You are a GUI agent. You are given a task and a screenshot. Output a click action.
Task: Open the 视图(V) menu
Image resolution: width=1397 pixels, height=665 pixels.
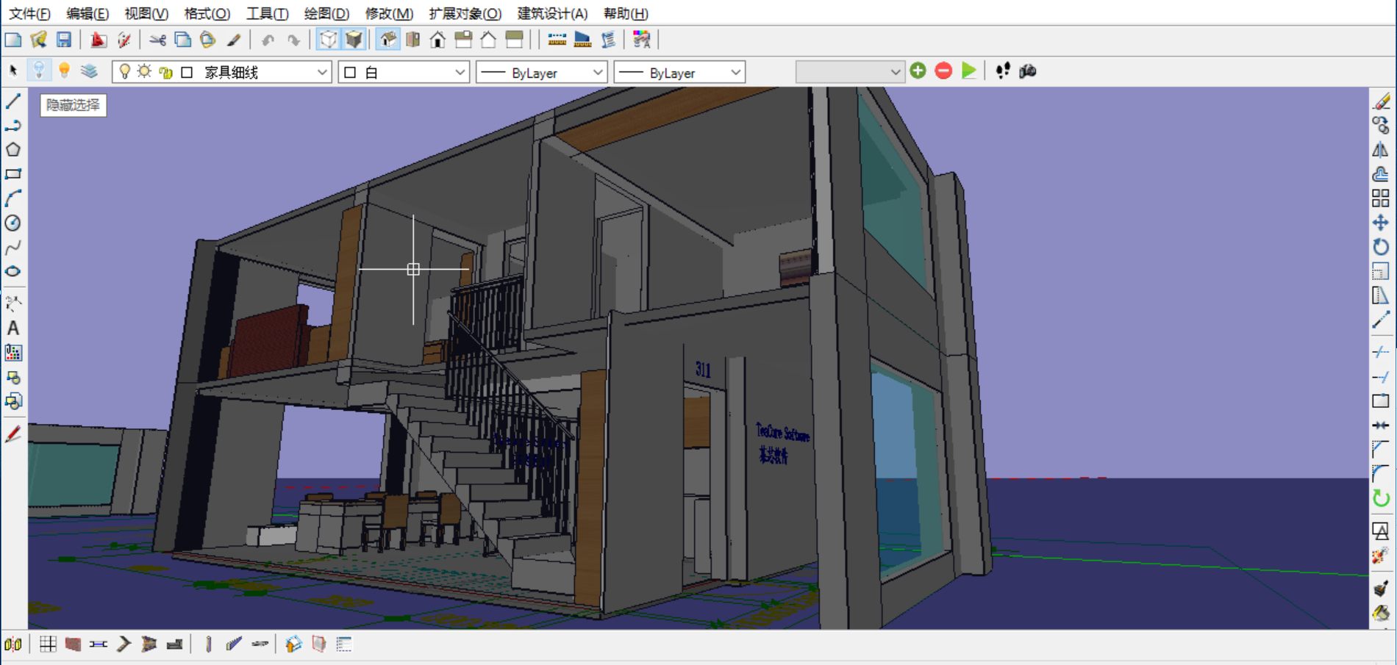pyautogui.click(x=146, y=13)
